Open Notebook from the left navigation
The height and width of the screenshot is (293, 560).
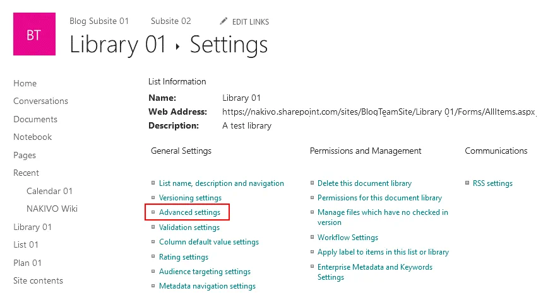click(x=33, y=137)
